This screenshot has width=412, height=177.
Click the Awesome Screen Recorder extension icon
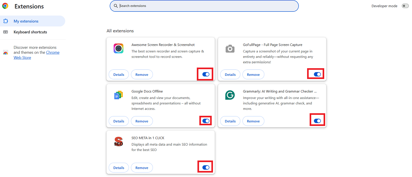pyautogui.click(x=118, y=49)
